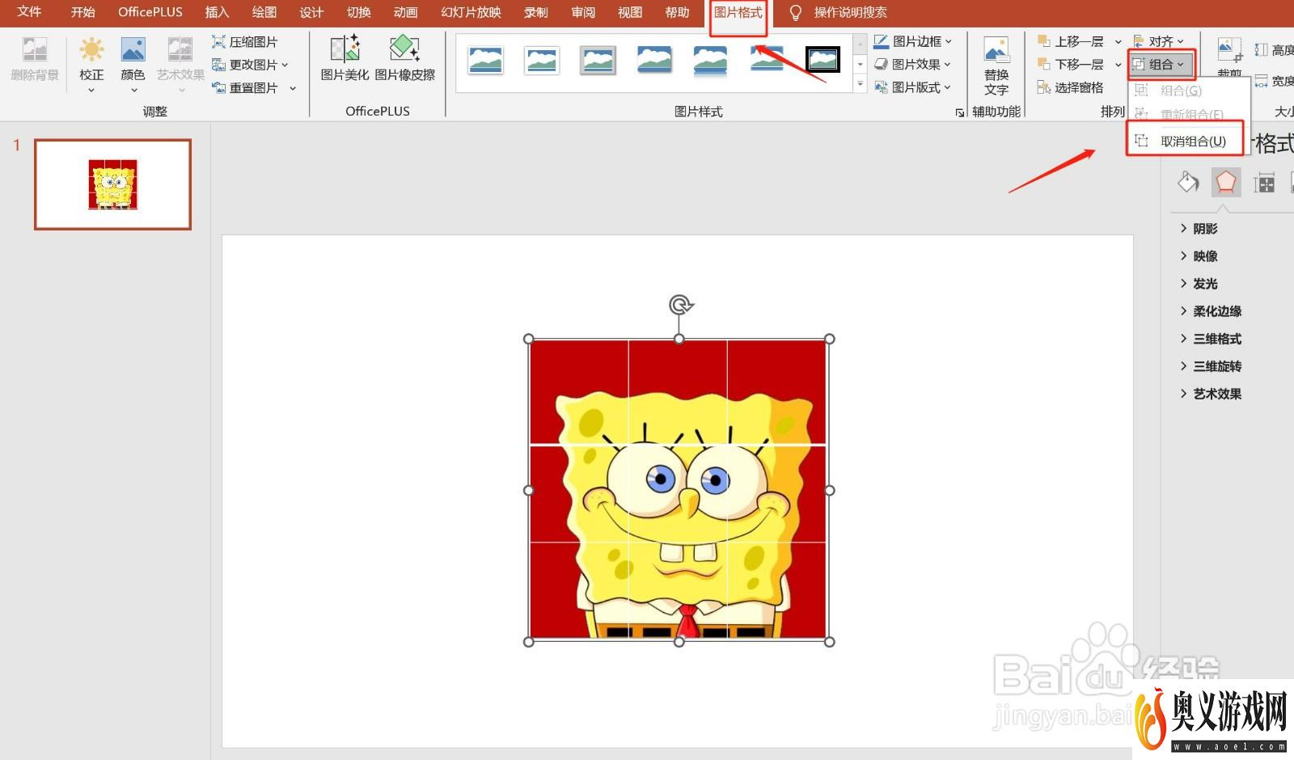Switch to the Slide Show (幻灯片放映) tab

(x=471, y=12)
